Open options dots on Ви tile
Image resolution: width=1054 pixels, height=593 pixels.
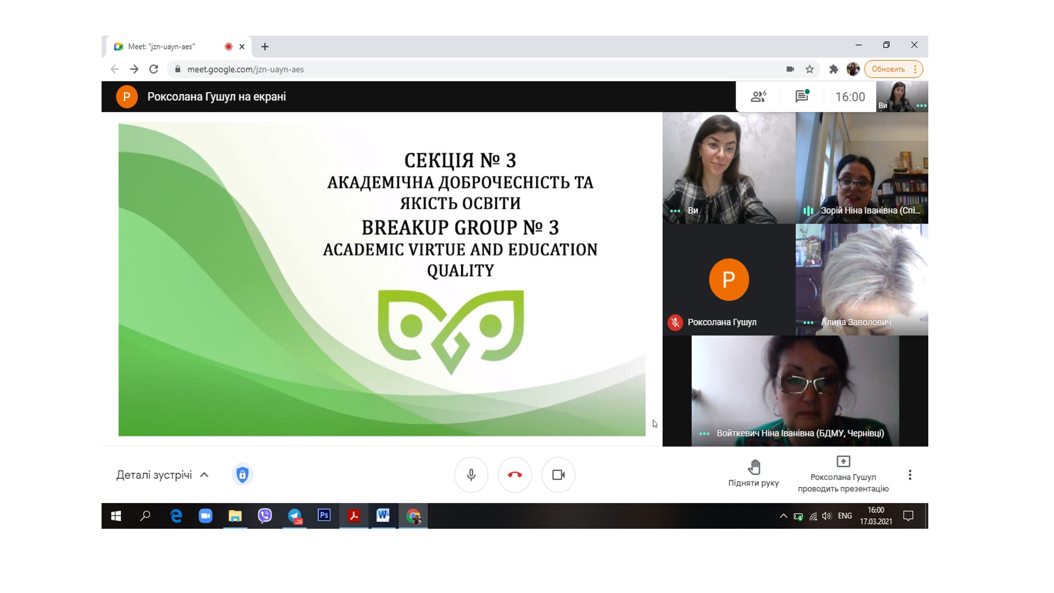pyautogui.click(x=675, y=211)
